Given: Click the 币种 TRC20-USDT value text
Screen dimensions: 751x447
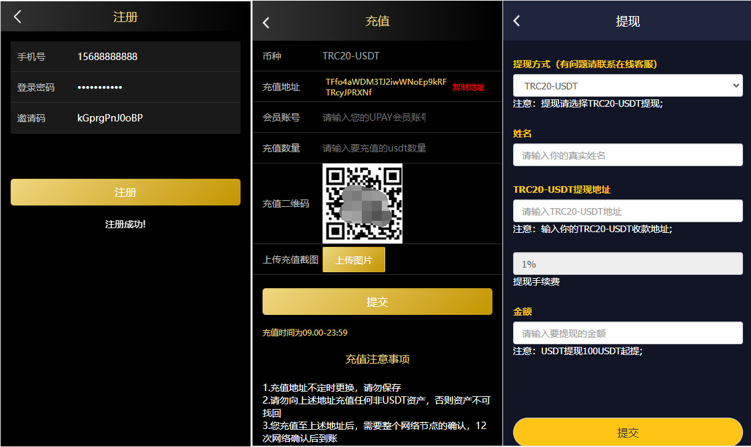Looking at the screenshot, I should click(351, 56).
